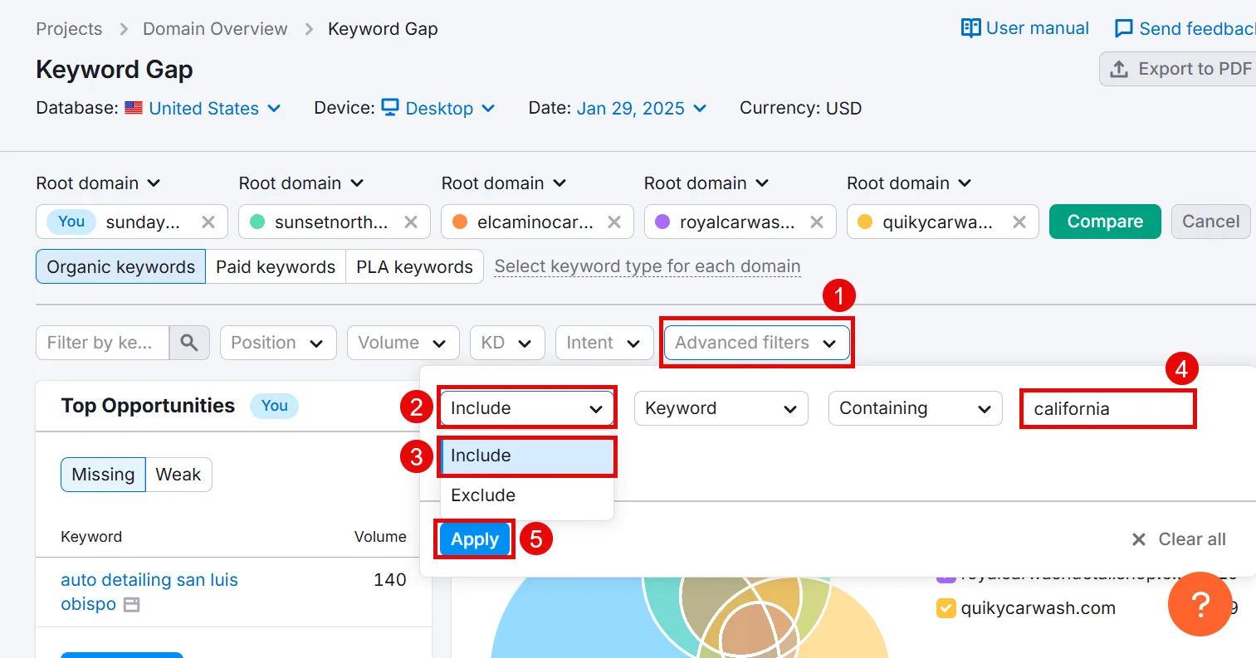Open the United States database dropdown
1256x658 pixels.
pos(215,108)
